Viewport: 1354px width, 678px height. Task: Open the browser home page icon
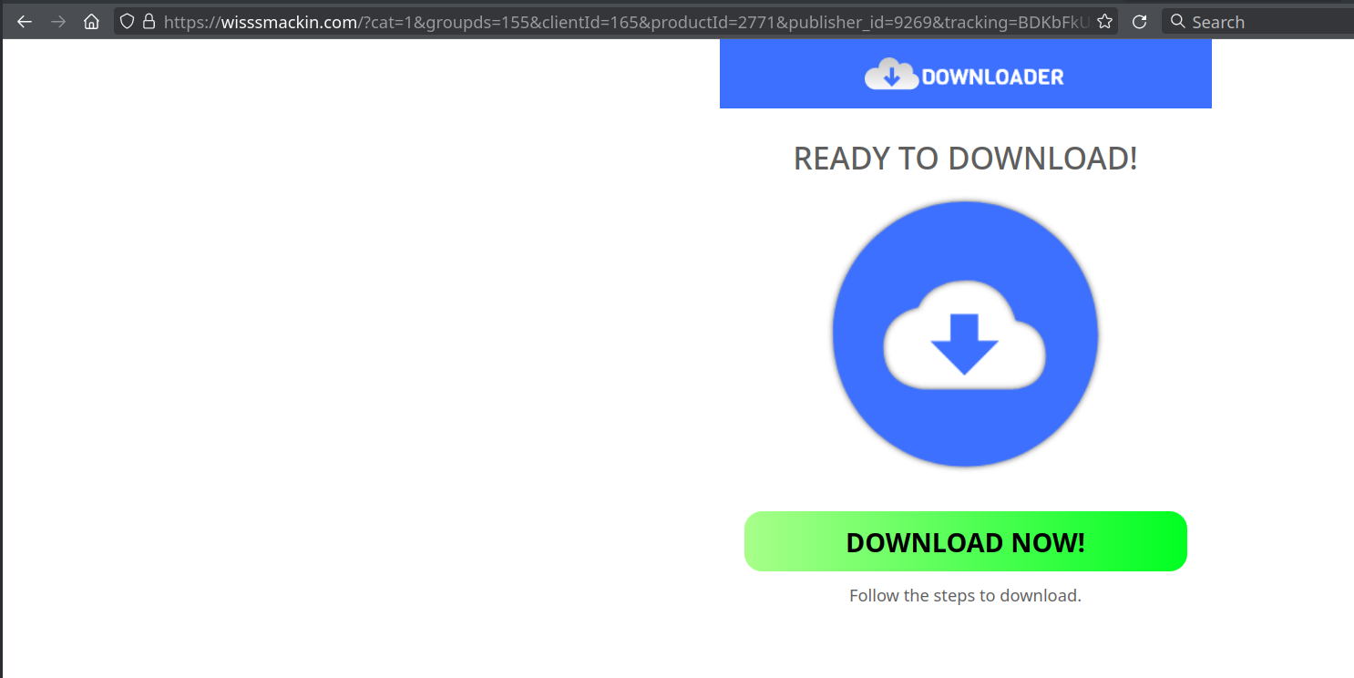[91, 22]
